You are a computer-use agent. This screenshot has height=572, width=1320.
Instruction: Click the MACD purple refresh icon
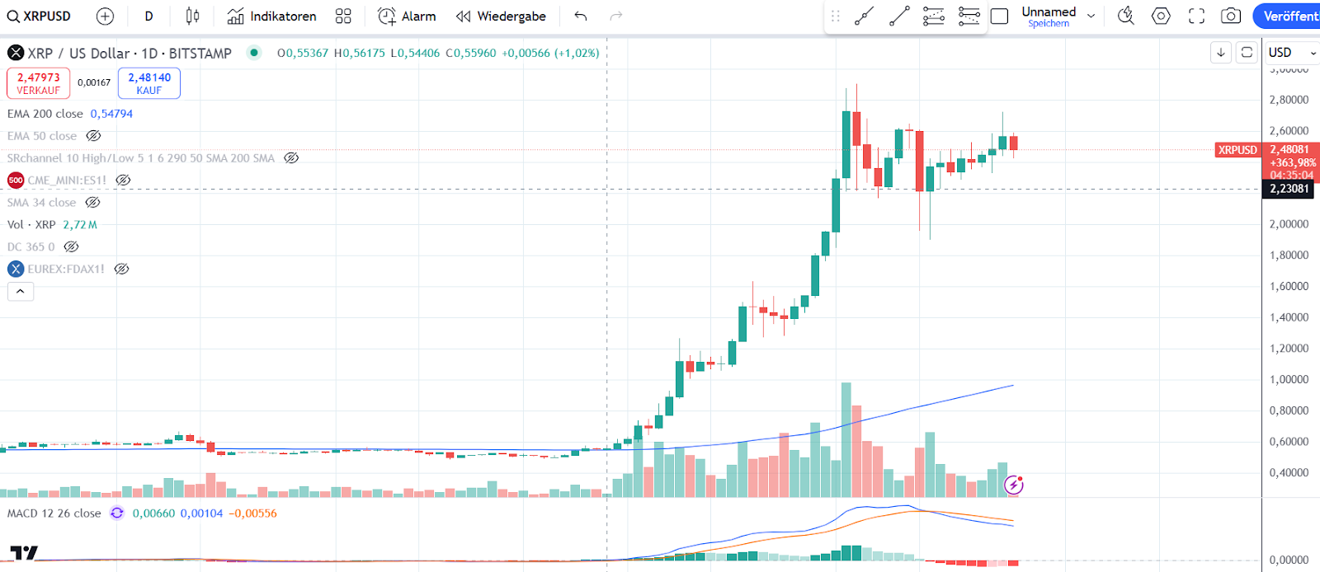point(117,513)
